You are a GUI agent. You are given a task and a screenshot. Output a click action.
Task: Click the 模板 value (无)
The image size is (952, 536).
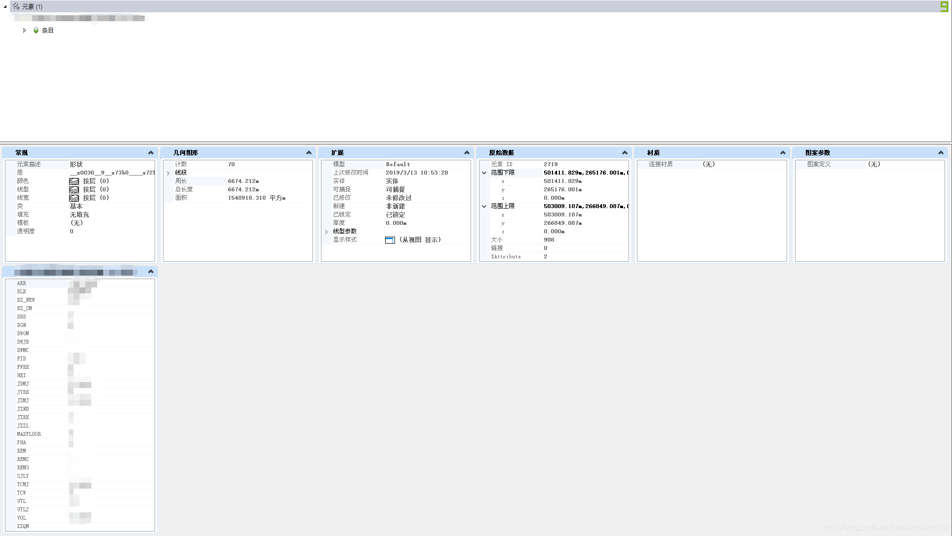[77, 223]
